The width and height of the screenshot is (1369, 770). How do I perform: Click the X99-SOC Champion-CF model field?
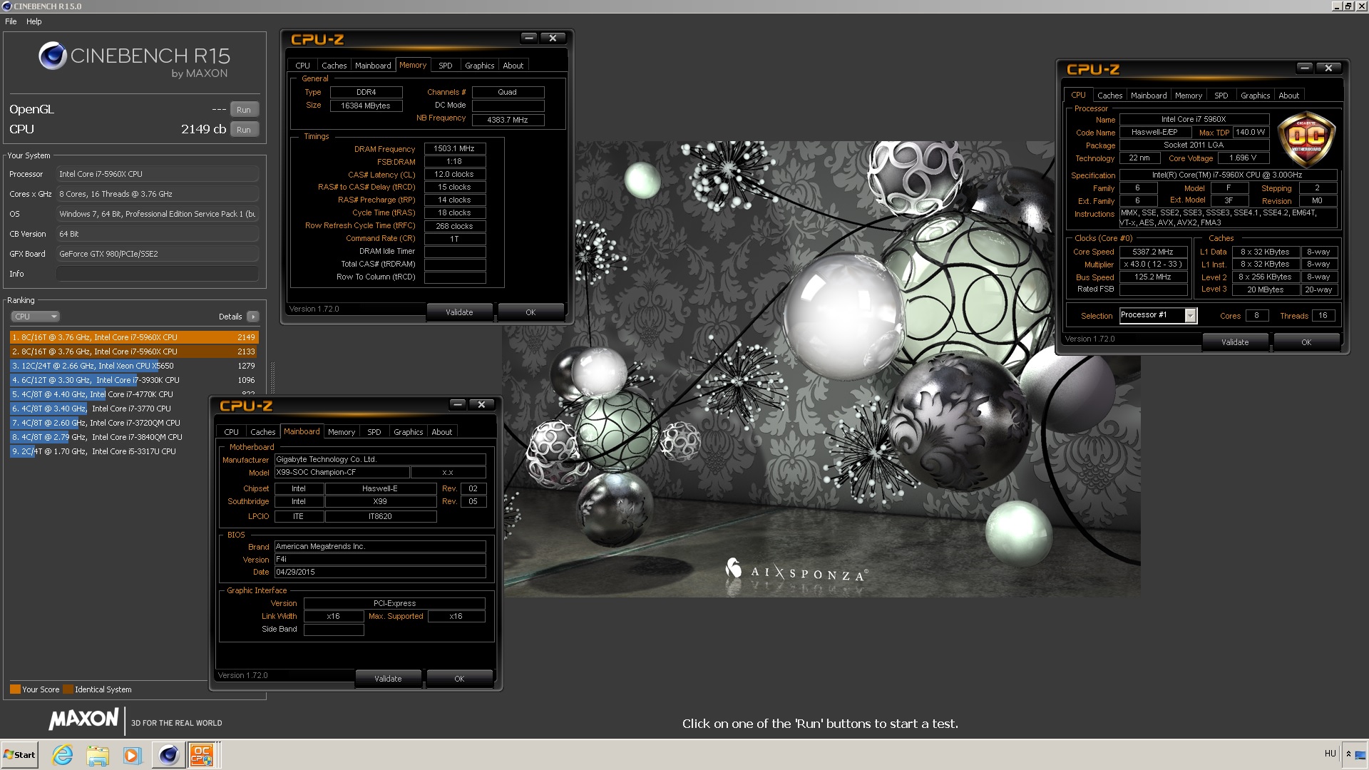tap(342, 473)
